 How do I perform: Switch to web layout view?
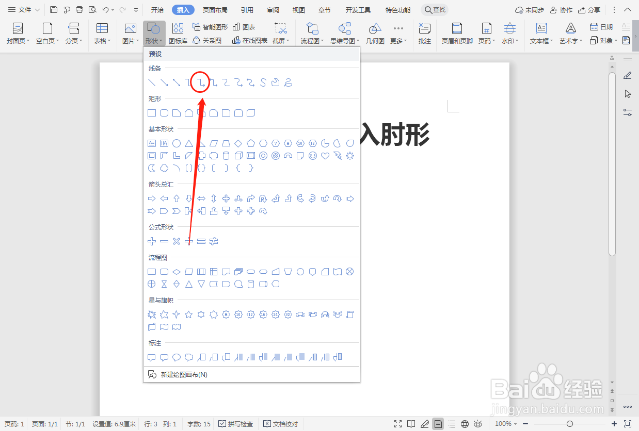465,424
